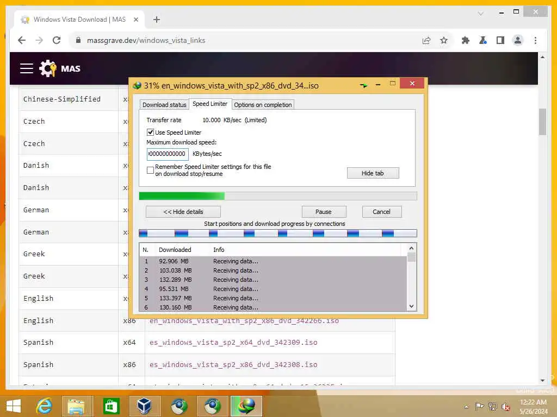The image size is (557, 417).
Task: Open Internet Download Manager taskbar icon
Action: point(246,406)
